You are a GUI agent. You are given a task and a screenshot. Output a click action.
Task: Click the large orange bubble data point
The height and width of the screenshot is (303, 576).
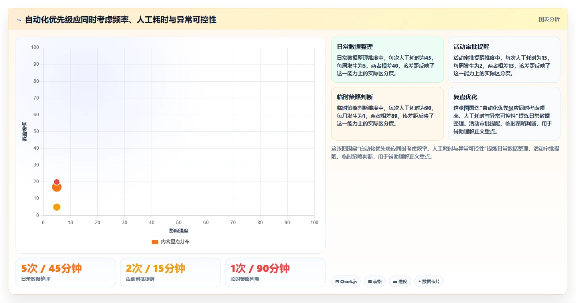tap(57, 187)
